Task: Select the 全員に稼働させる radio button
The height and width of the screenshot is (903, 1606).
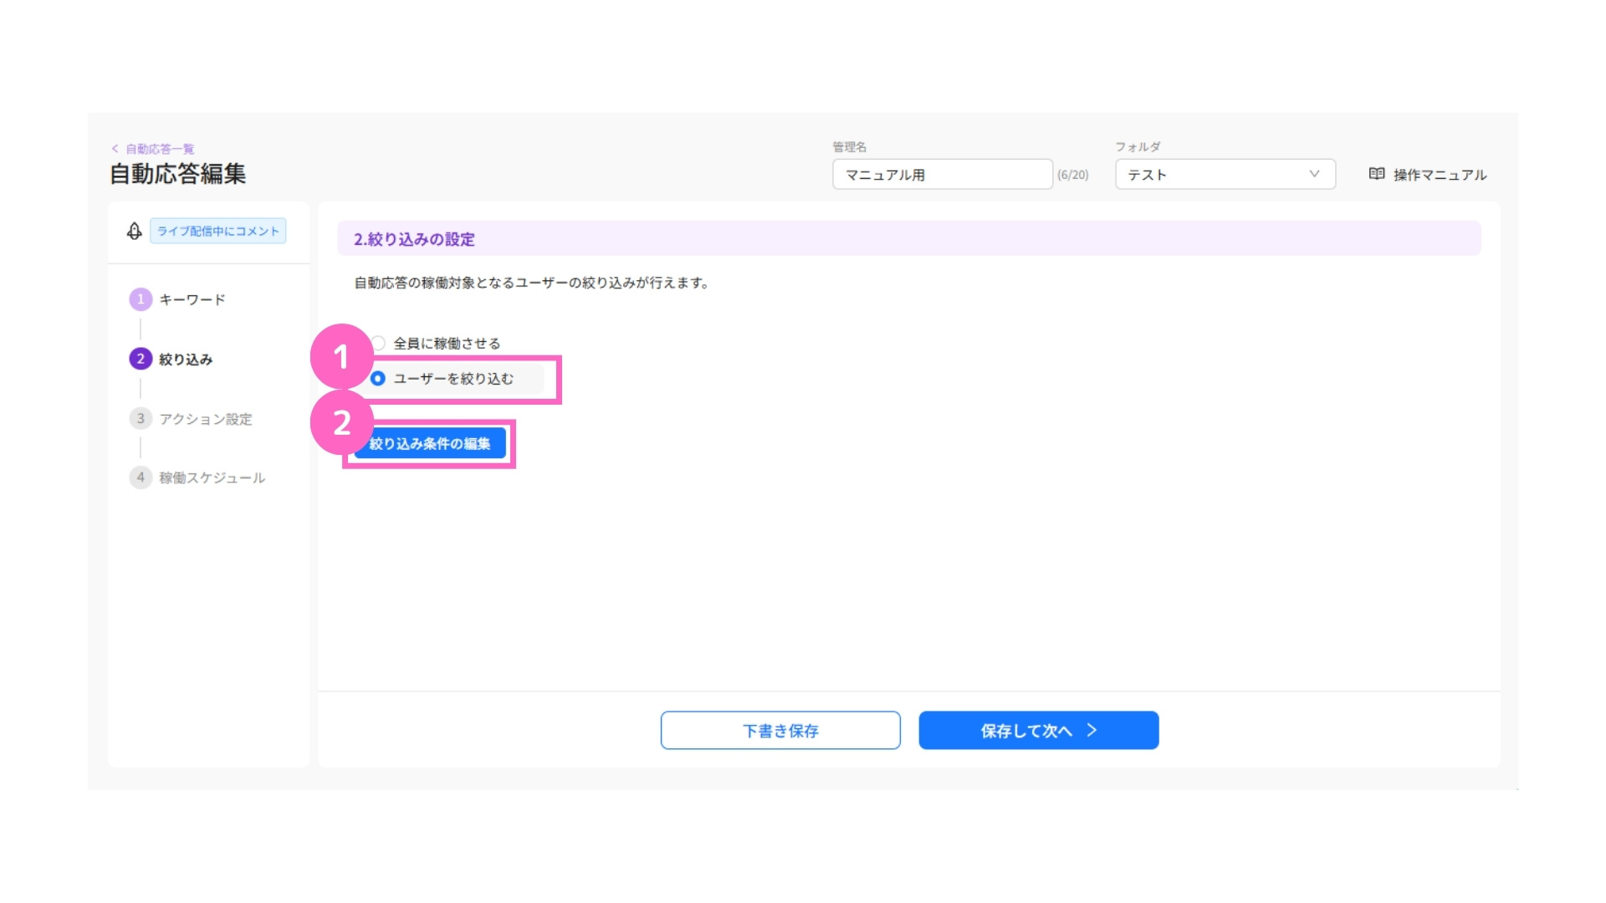Action: pos(379,343)
